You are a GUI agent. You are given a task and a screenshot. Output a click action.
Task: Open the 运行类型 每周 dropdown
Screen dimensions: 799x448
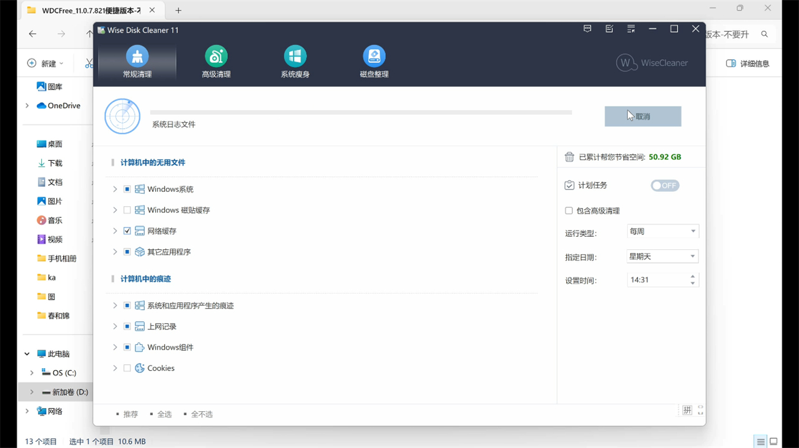(x=663, y=231)
